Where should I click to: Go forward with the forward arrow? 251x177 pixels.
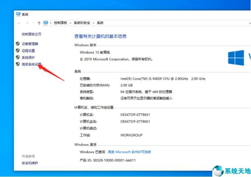pyautogui.click(x=27, y=23)
